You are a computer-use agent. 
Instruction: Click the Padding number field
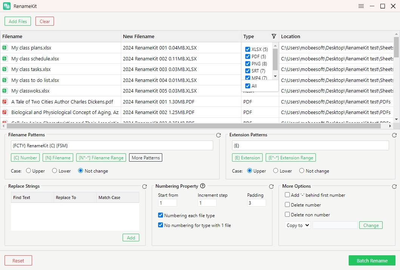pos(256,203)
